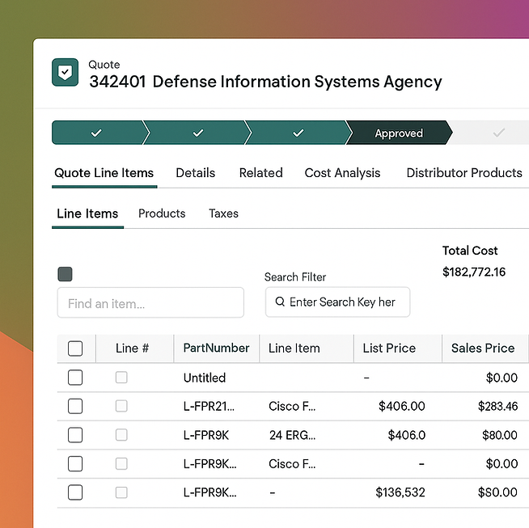Select the first completed path stage
The height and width of the screenshot is (528, 529).
pos(97,133)
